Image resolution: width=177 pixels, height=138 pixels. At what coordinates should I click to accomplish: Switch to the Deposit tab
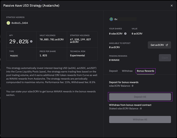[113, 71]
